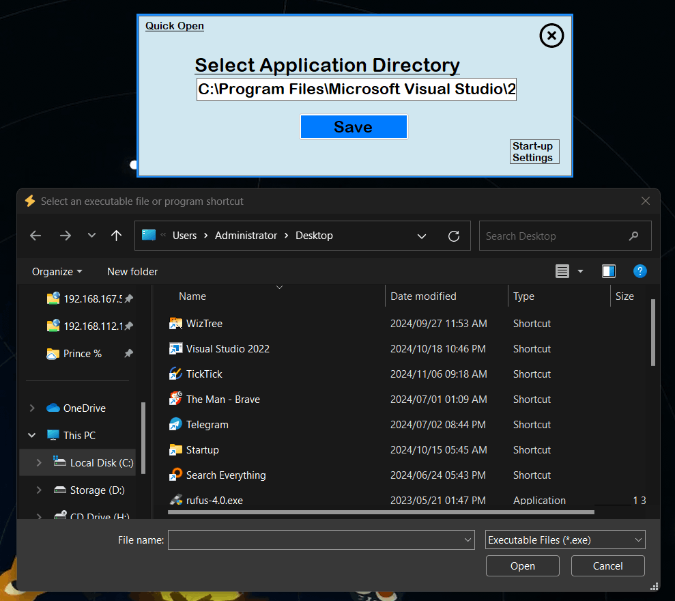
Task: Select the Brave shortcut icon
Action: (x=175, y=400)
